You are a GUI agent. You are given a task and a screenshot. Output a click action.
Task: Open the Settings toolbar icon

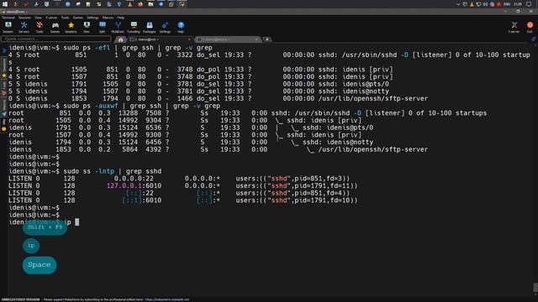(165, 27)
